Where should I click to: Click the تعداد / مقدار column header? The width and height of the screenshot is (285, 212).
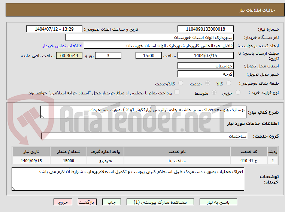click(x=69, y=152)
